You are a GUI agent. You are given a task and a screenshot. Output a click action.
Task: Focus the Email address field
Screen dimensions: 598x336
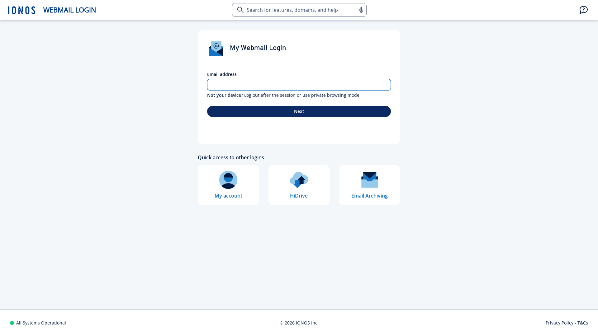point(299,85)
